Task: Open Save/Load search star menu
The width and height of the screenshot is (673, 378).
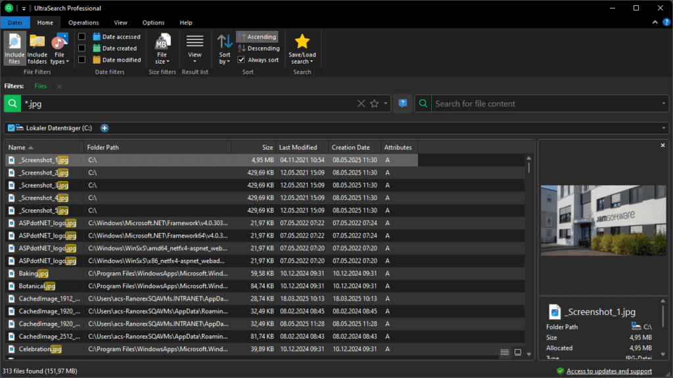Action: [x=302, y=49]
